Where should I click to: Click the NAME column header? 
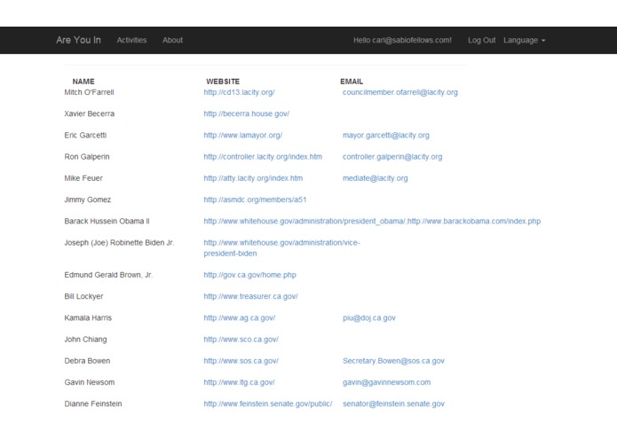coord(83,82)
